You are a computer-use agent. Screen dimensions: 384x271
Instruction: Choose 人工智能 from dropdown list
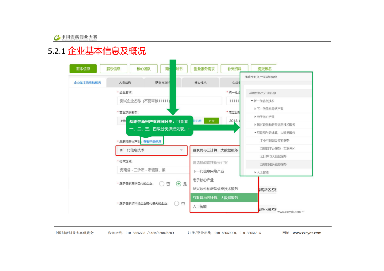click(200, 206)
